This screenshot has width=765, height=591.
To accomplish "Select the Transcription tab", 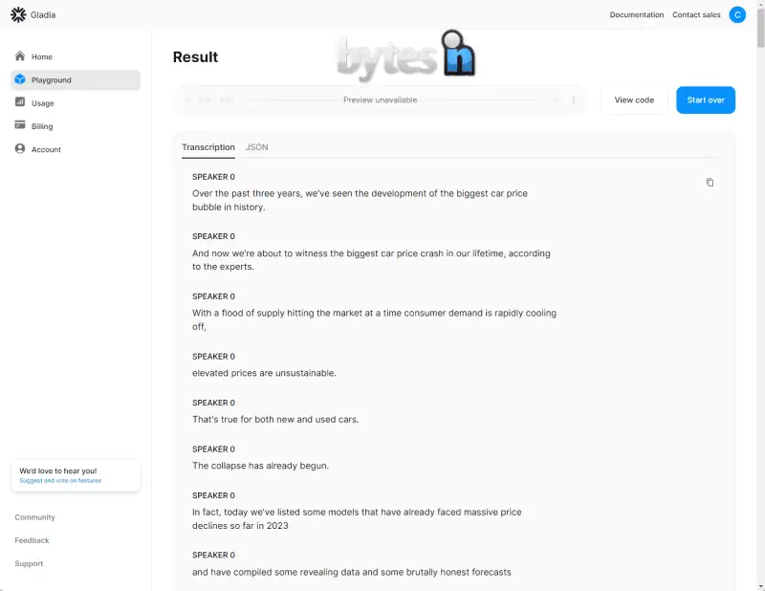I will (208, 147).
